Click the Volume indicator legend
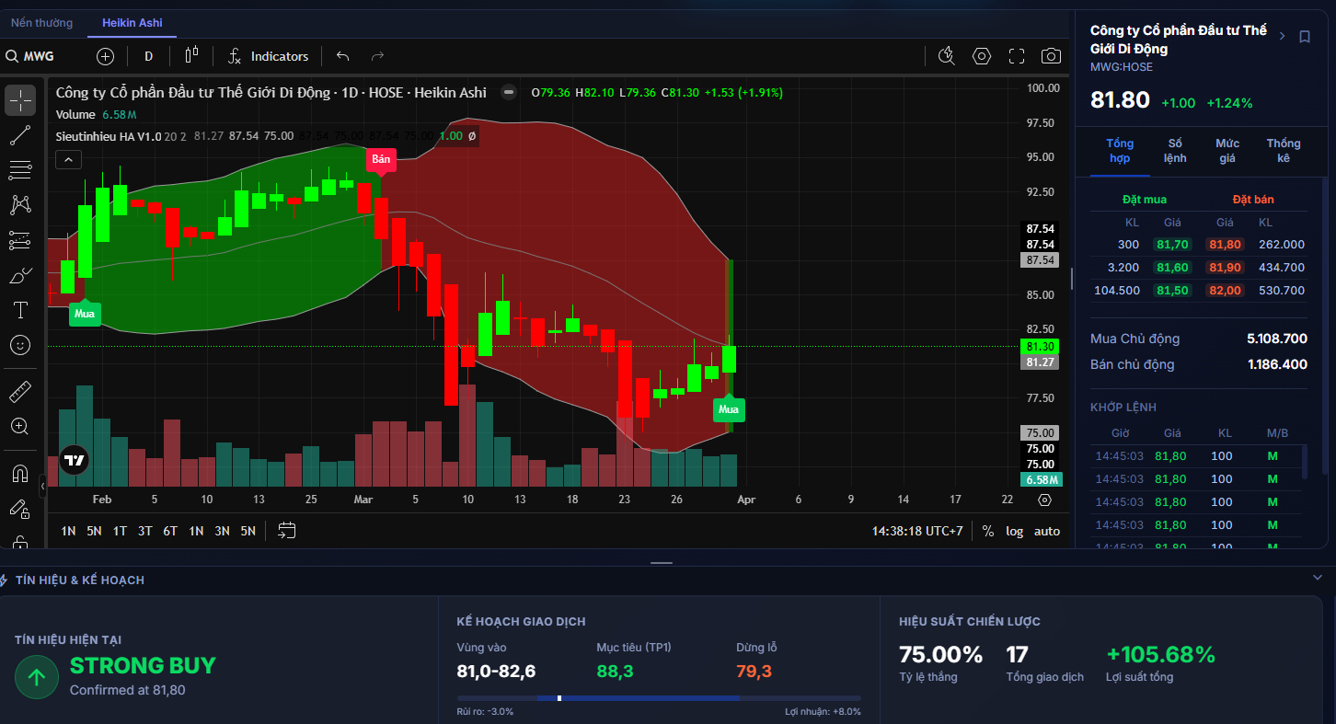 75,114
